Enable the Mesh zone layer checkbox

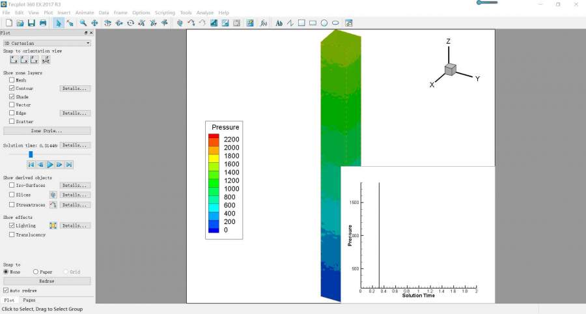click(x=12, y=80)
